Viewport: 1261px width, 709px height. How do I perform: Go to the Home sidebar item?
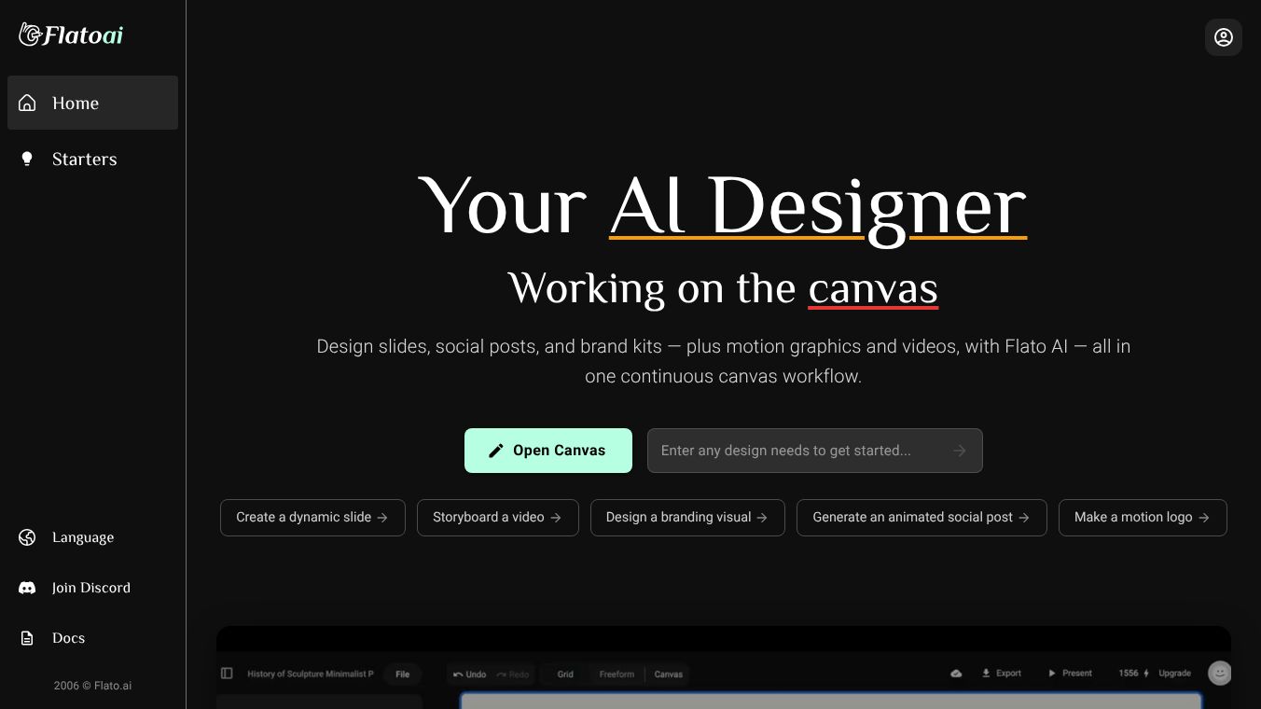[92, 103]
